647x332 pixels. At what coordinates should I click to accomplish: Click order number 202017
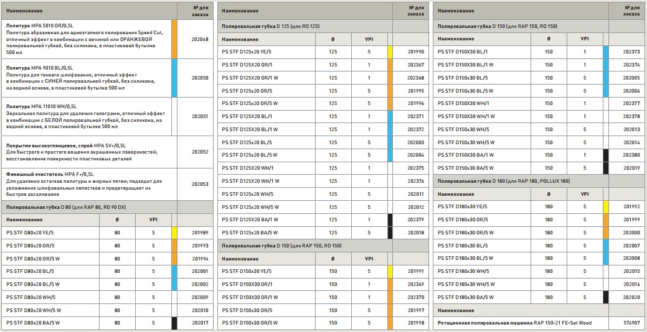pos(200,323)
